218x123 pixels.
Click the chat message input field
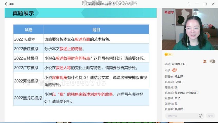coord(182,116)
